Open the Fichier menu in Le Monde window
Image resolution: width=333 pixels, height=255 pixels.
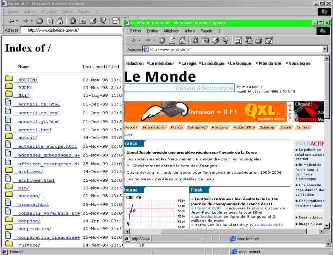(135, 31)
